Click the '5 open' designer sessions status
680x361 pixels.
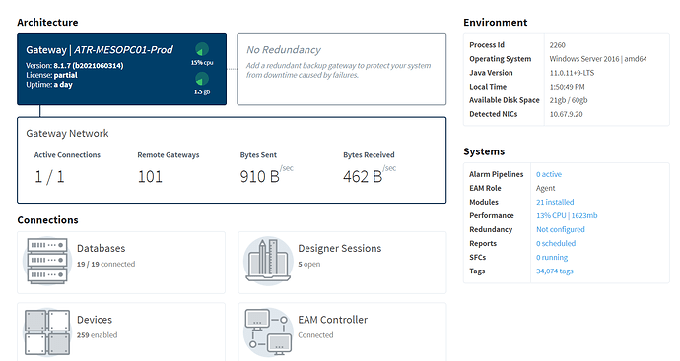click(309, 264)
